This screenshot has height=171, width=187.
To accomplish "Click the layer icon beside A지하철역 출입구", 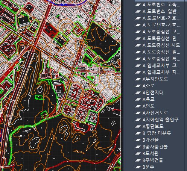I will click(x=138, y=120).
